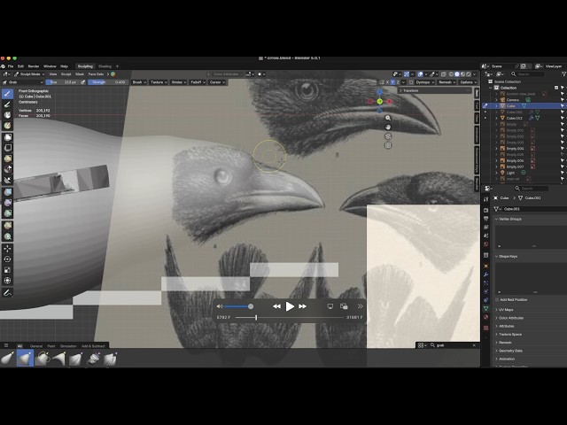
Task: Click the zoom magnifier gizmo in viewport
Action: [388, 118]
